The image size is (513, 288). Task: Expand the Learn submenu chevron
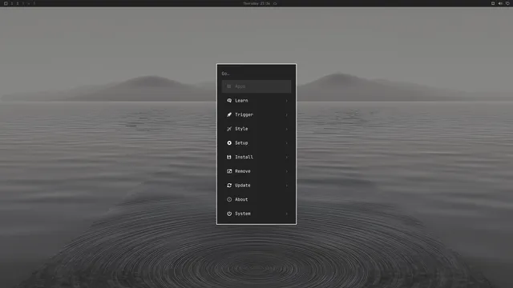point(287,101)
